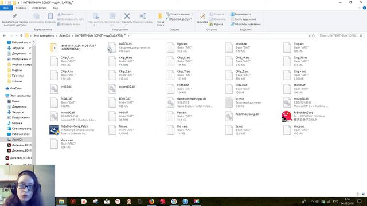Screen dimensions: 367x206
Task: Select the ReBirthdaySong application icon
Action: click(x=287, y=116)
